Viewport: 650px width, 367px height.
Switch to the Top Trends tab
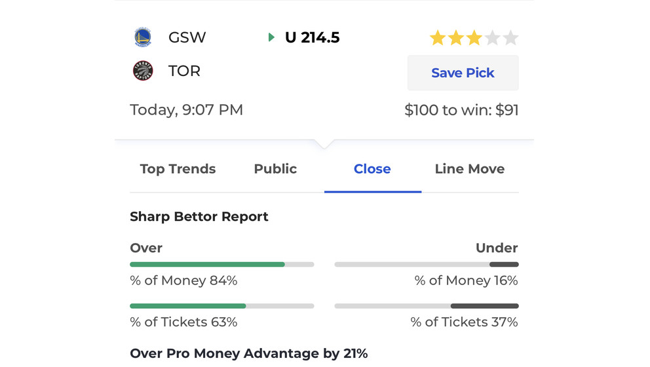tap(178, 169)
